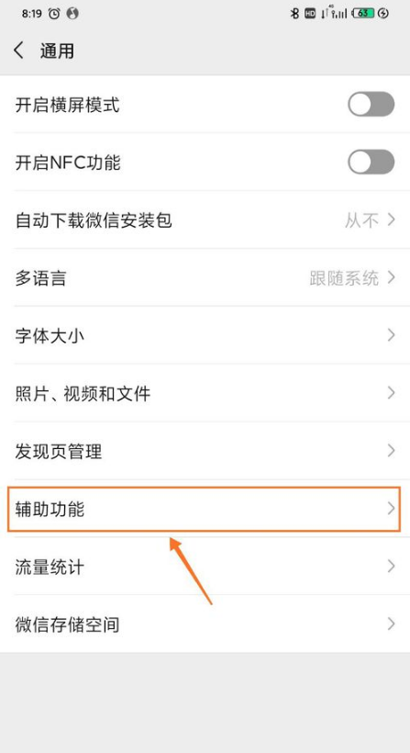Tap the charging bolt icon
This screenshot has height=753, width=410.
point(383,14)
